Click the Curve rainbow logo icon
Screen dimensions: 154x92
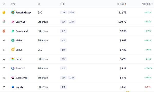pos(13,59)
